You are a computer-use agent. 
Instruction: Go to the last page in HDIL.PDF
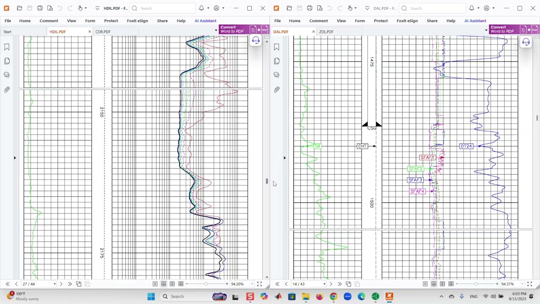pos(70,284)
